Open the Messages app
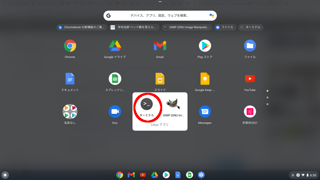 point(205,112)
